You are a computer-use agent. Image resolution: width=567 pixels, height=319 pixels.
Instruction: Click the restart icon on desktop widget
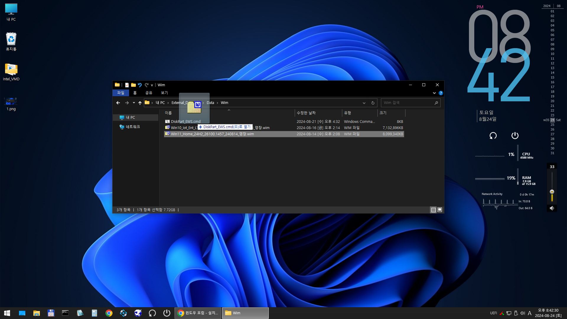click(493, 136)
